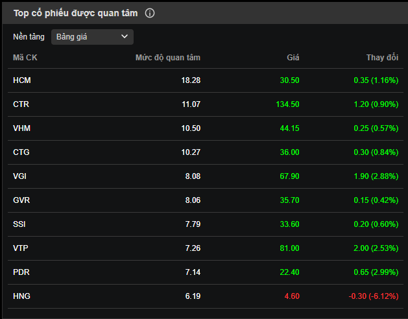Click the Thay đổi column header
Screen dimensions: 408x319
point(382,58)
